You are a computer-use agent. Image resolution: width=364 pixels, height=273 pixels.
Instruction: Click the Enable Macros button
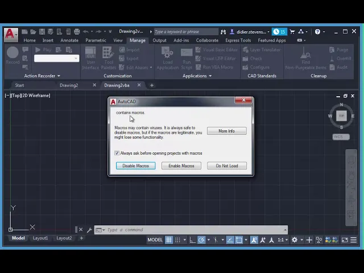click(x=181, y=166)
